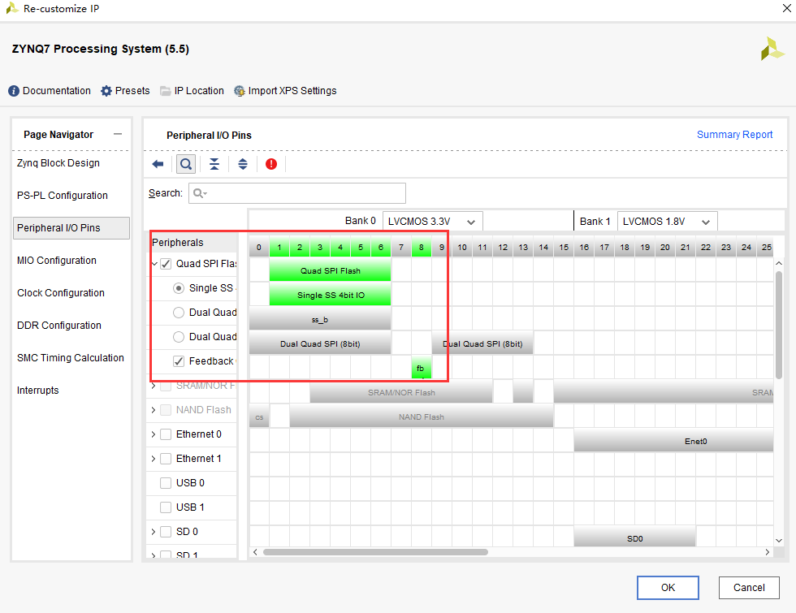This screenshot has height=613, width=796.
Task: Click the SD0 pin block
Action: coord(634,537)
